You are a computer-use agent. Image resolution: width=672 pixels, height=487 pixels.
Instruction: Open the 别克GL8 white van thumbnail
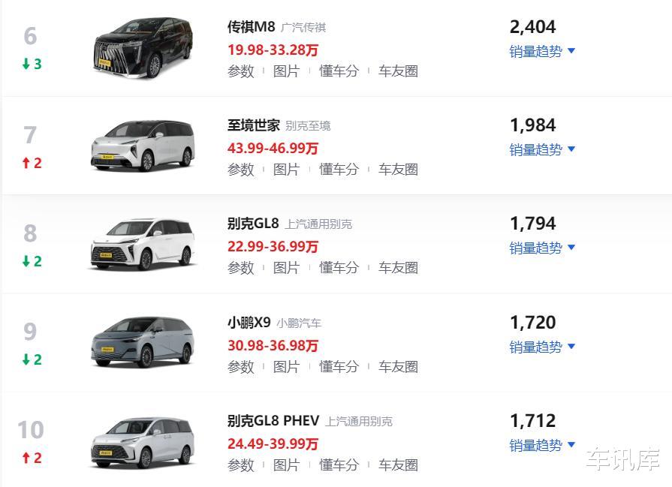point(142,246)
